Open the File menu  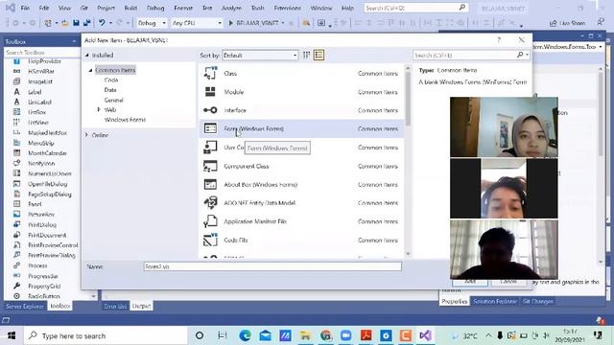tap(26, 8)
